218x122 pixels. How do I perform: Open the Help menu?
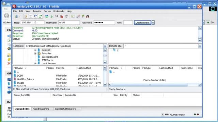[69, 11]
